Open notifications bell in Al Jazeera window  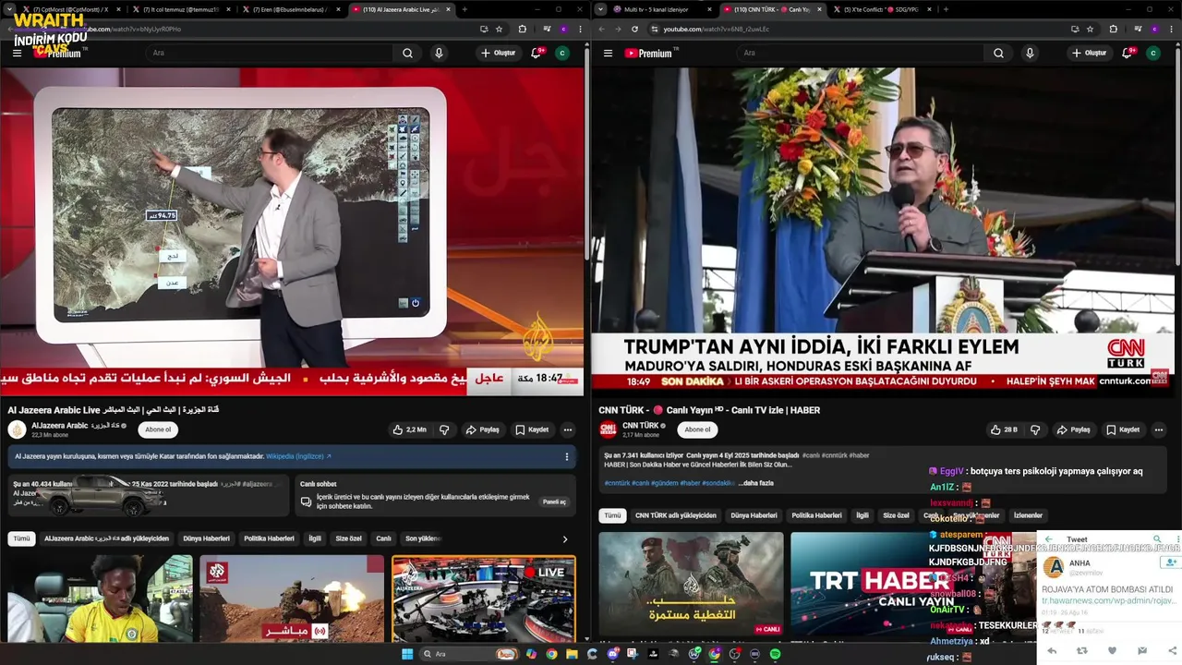[x=537, y=53]
